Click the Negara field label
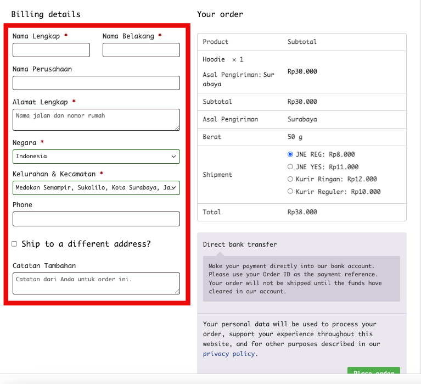 pyautogui.click(x=25, y=143)
